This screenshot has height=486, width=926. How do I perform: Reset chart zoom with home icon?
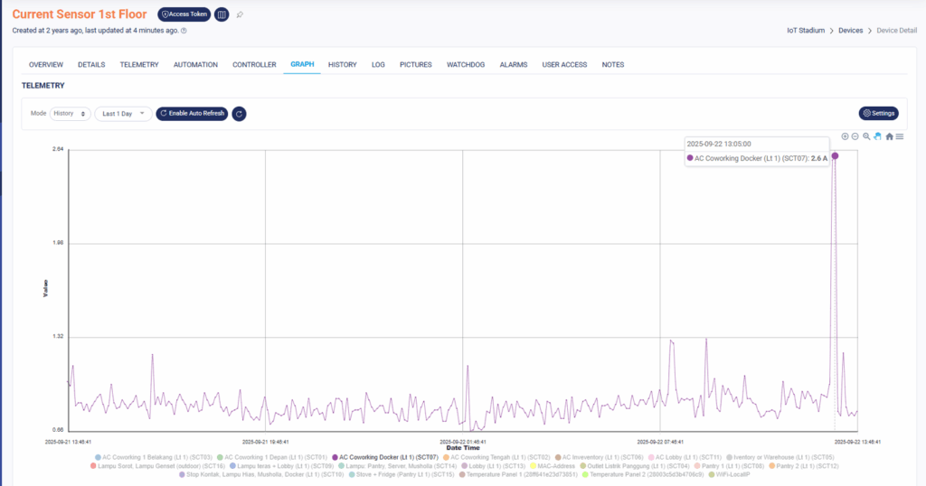pyautogui.click(x=889, y=136)
